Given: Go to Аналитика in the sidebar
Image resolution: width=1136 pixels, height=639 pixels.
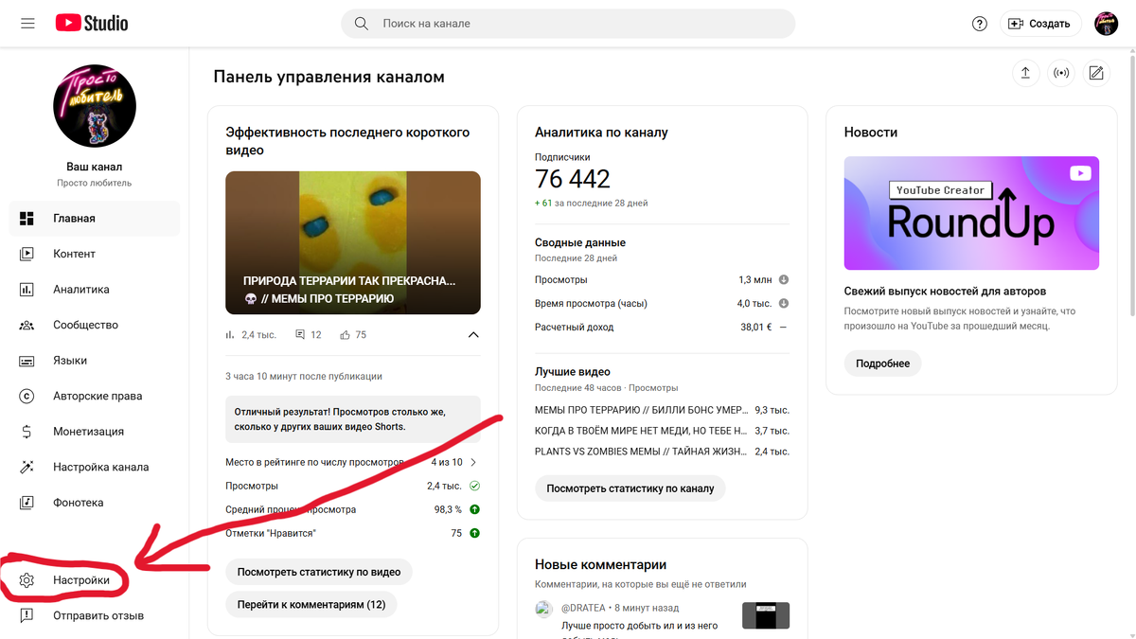Looking at the screenshot, I should pos(95,290).
